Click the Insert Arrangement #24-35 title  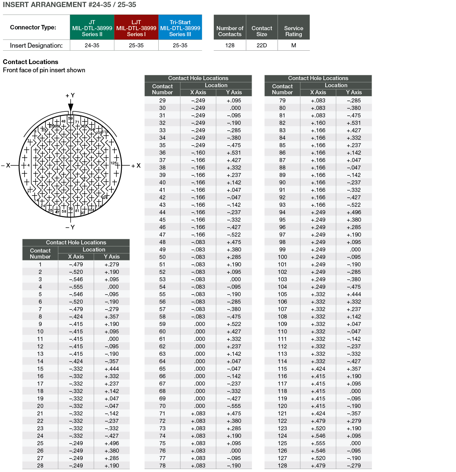[x=70, y=5]
